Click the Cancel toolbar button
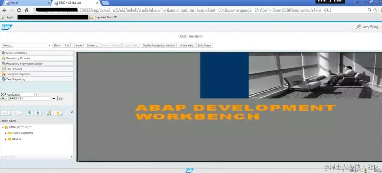382x173 pixels. point(78,45)
